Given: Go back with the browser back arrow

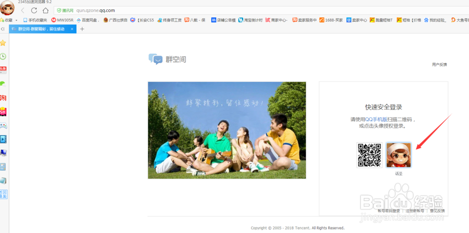Looking at the screenshot, I should pos(23,10).
